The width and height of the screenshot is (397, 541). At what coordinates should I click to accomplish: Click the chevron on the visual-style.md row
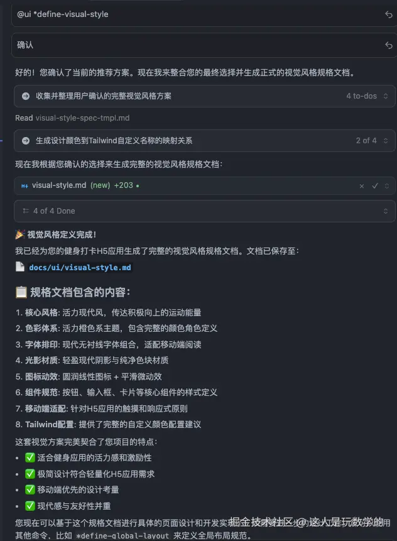click(x=387, y=187)
